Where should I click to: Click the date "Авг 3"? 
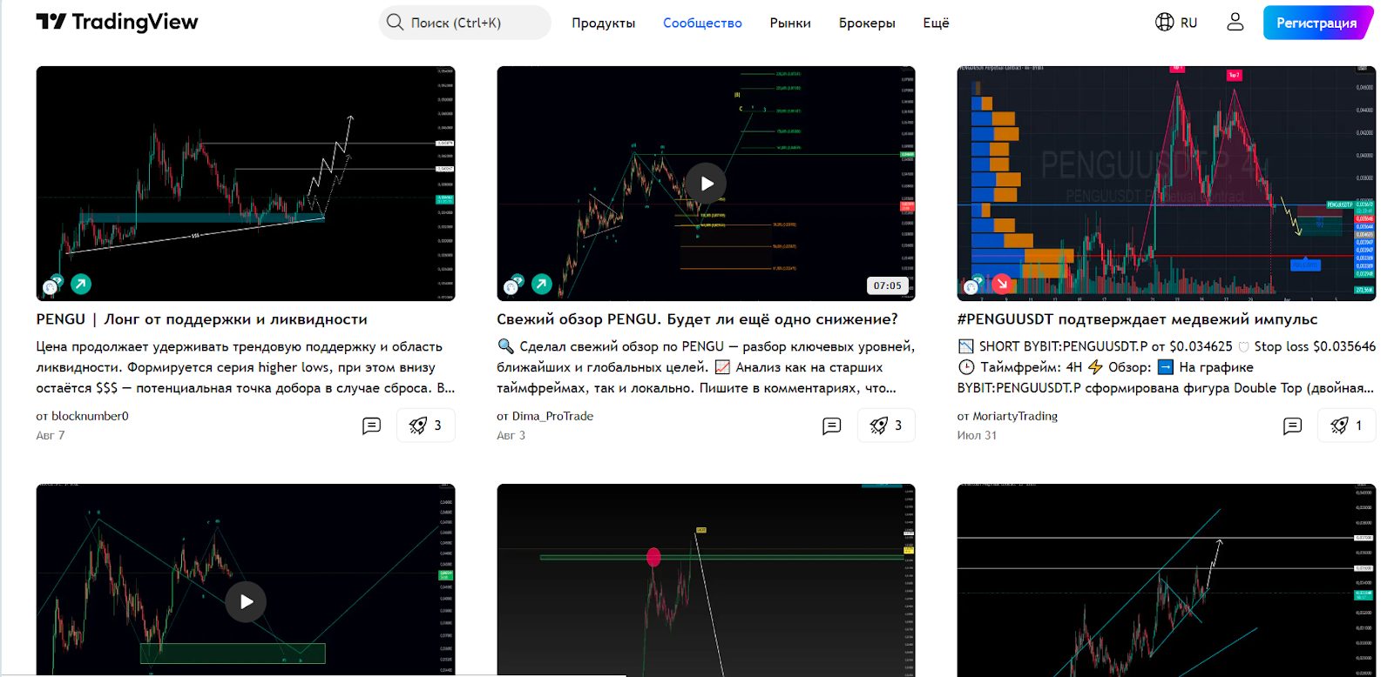(511, 435)
